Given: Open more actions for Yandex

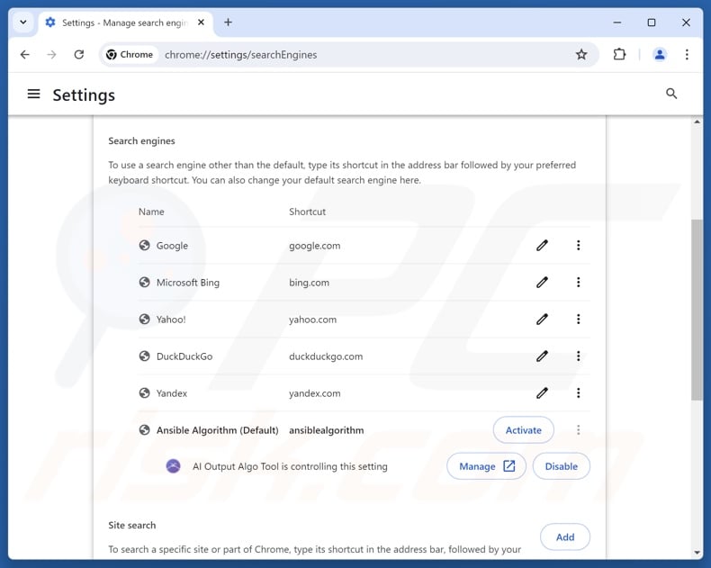Looking at the screenshot, I should 578,392.
